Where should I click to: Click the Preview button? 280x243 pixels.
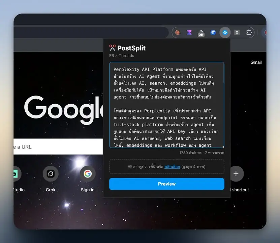coord(167,184)
